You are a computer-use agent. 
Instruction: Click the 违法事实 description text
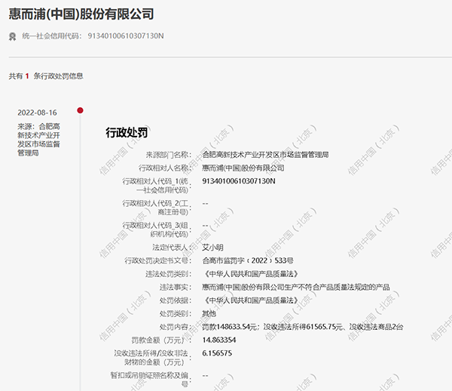pyautogui.click(x=296, y=287)
